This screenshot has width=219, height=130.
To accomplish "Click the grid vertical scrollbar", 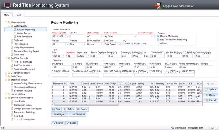I will pyautogui.click(x=201, y=94).
